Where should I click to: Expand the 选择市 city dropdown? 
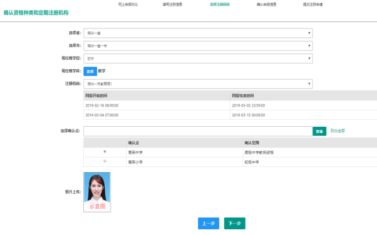[x=198, y=45]
